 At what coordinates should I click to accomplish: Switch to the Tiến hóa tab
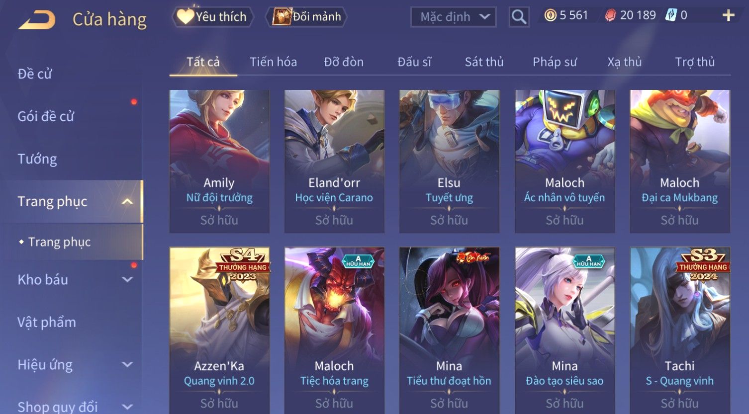click(x=273, y=62)
